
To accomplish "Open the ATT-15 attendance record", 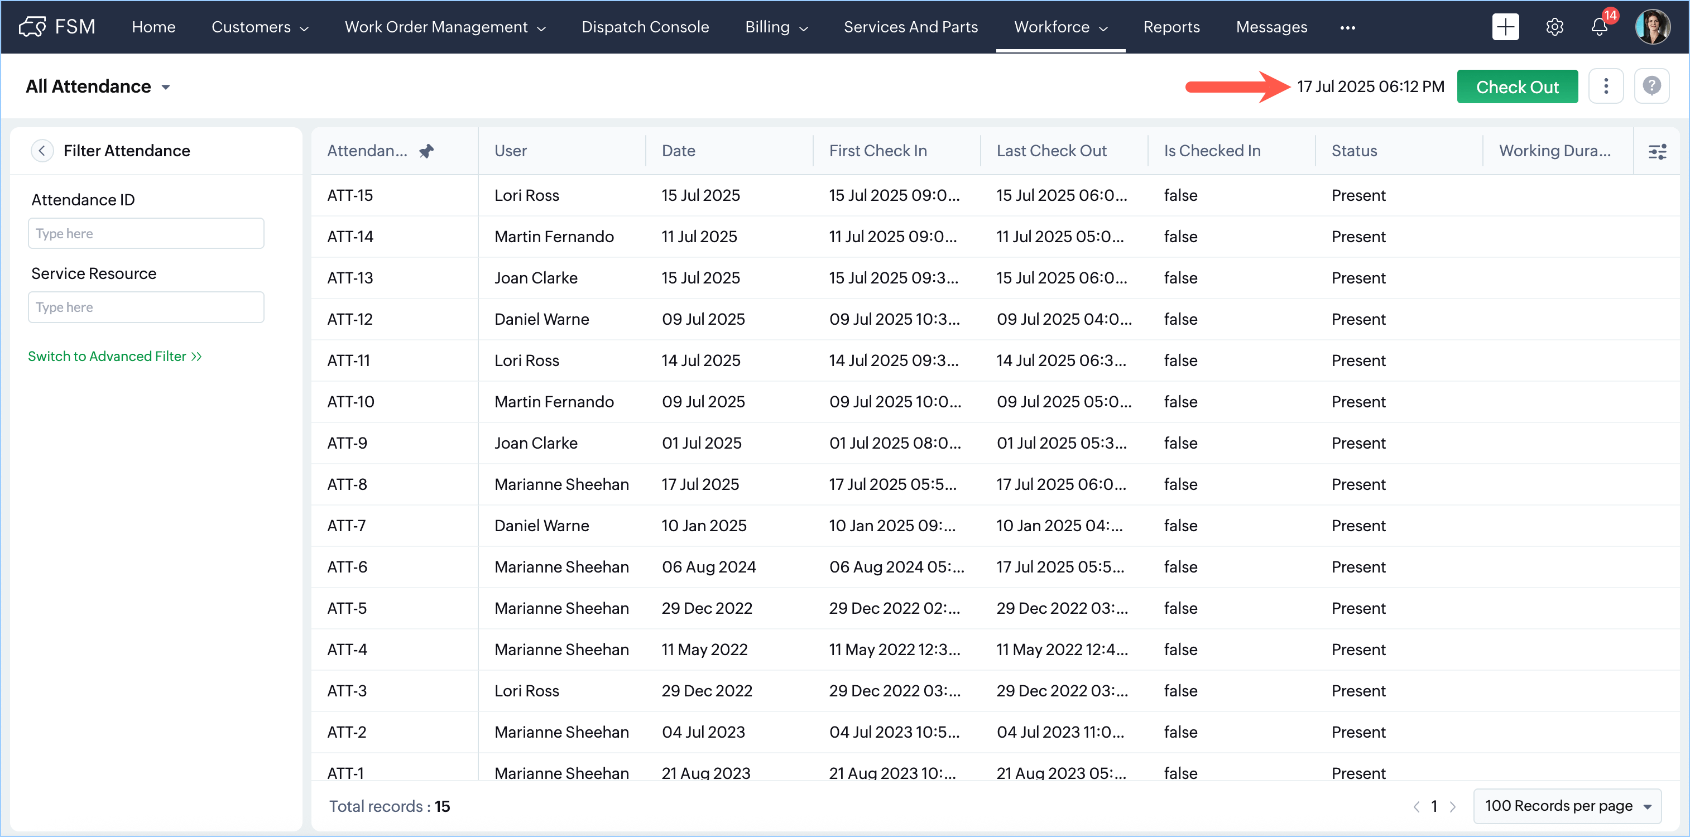I will coord(350,195).
